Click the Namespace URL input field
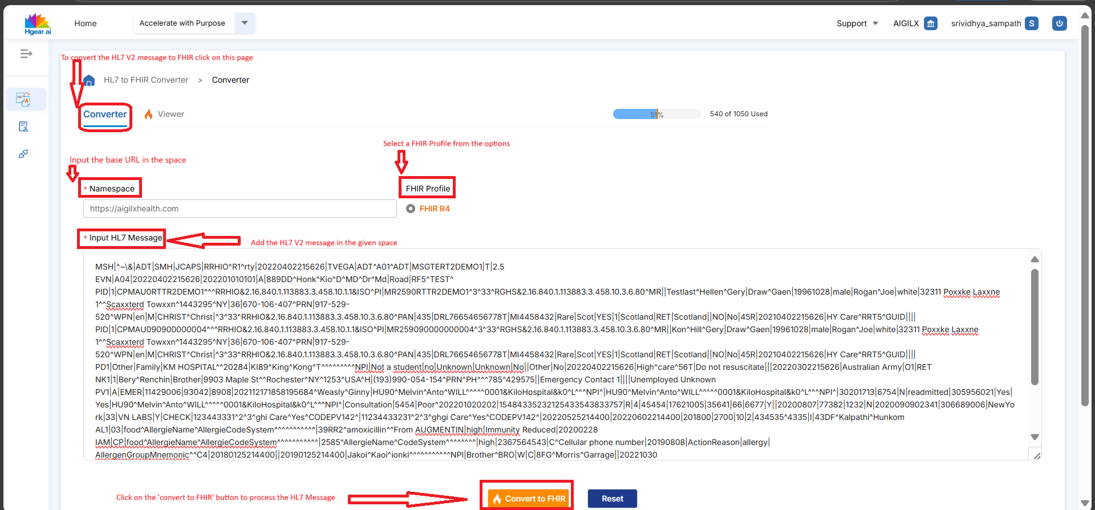This screenshot has width=1095, height=510. click(x=240, y=209)
